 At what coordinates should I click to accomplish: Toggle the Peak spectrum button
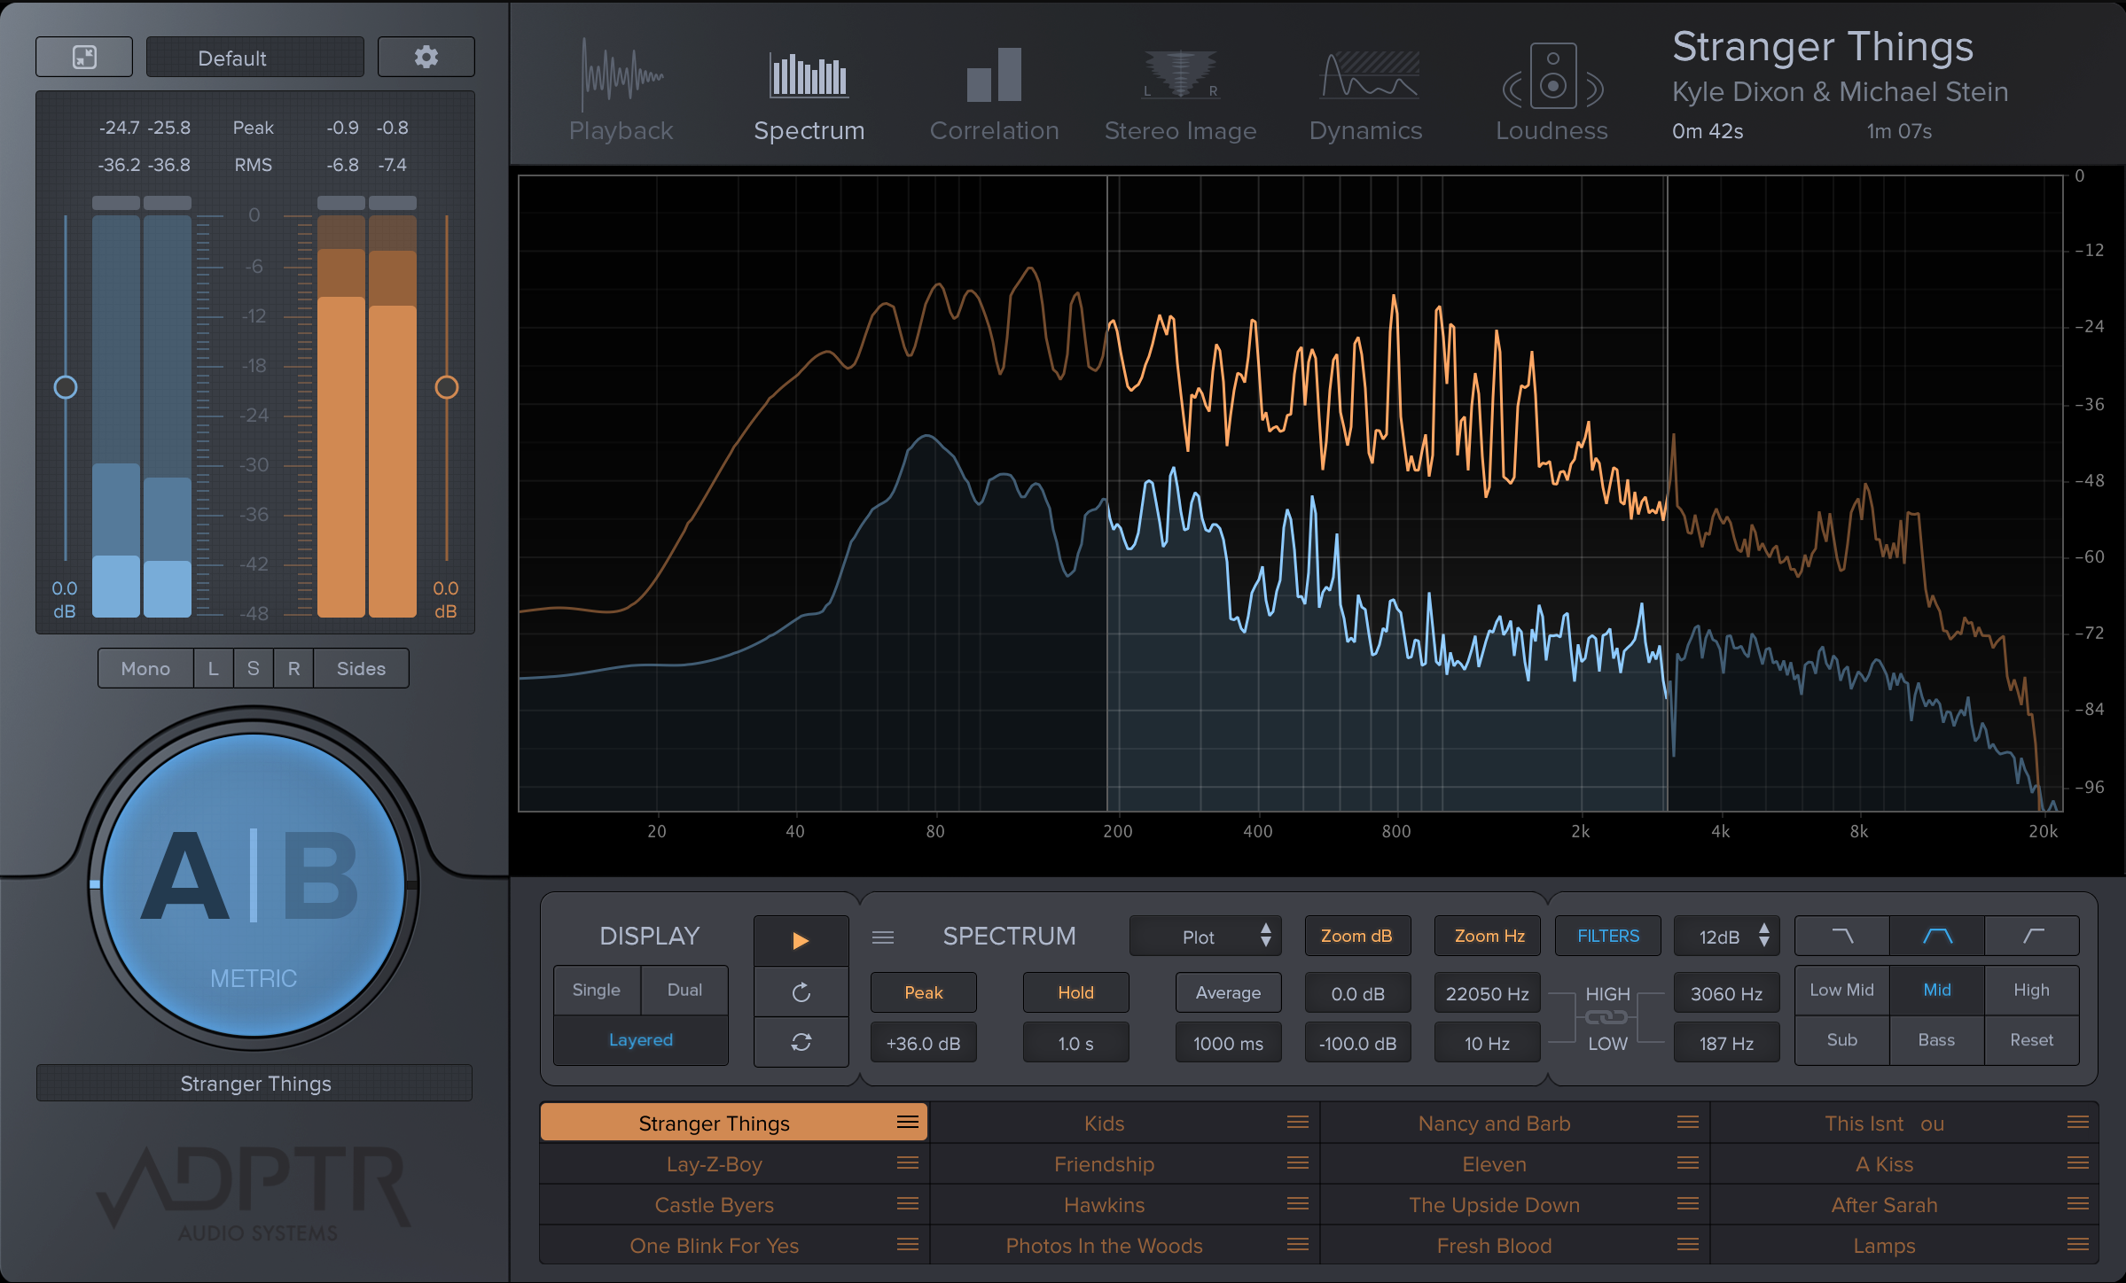point(923,992)
